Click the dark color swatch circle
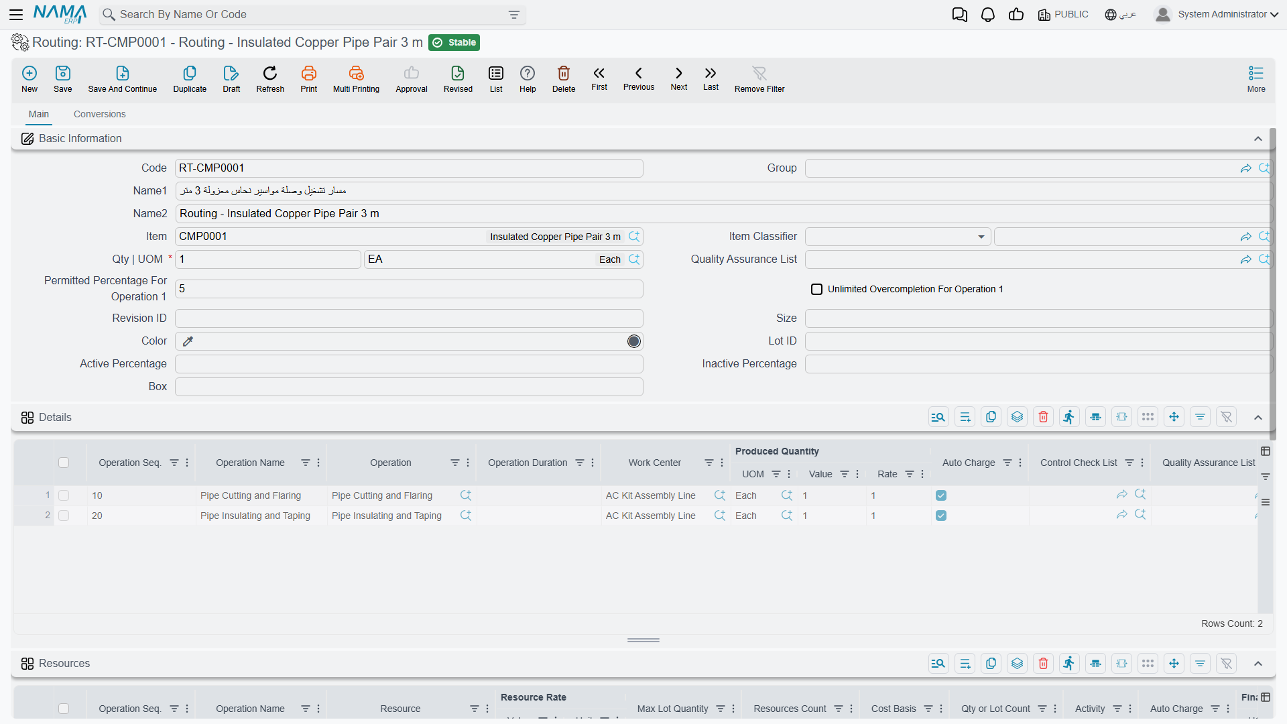Viewport: 1287px width, 724px height. coord(633,341)
